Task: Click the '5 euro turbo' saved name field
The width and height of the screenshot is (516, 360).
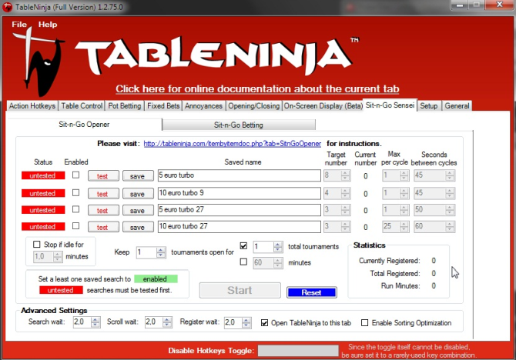Action: [x=240, y=175]
